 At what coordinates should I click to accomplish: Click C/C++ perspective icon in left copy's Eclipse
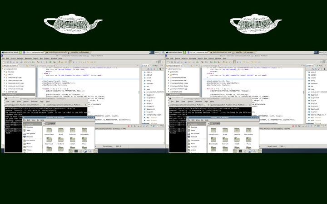tap(160, 62)
